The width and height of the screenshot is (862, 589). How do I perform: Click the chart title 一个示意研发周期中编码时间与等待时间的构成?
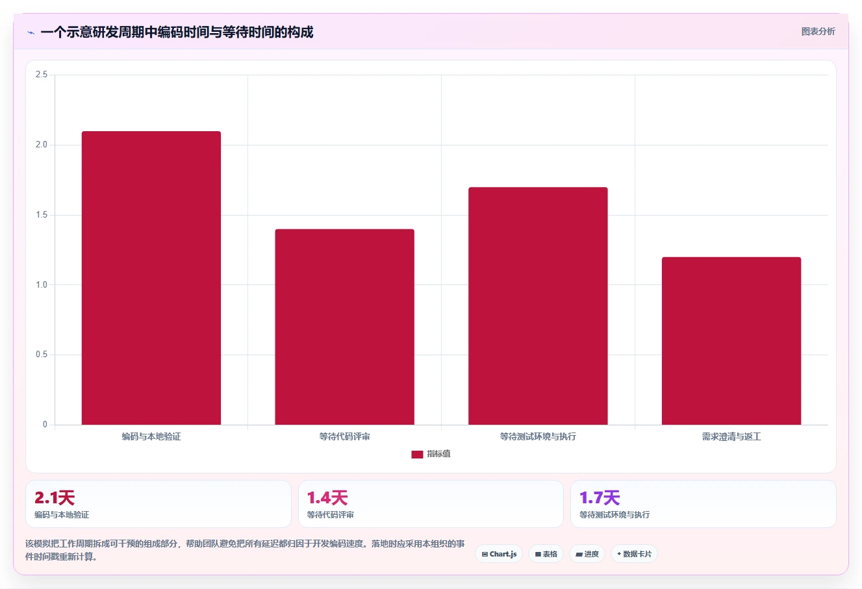click(x=177, y=32)
